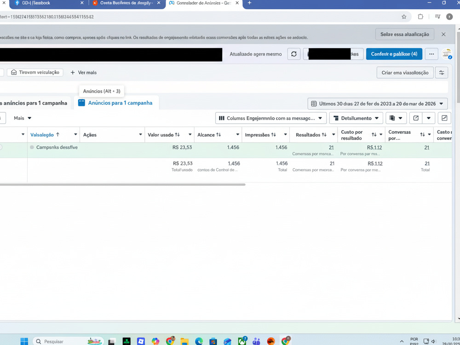Open the Ações column header dropdown arrow
Screen dimensions: 460x345
tap(140, 135)
